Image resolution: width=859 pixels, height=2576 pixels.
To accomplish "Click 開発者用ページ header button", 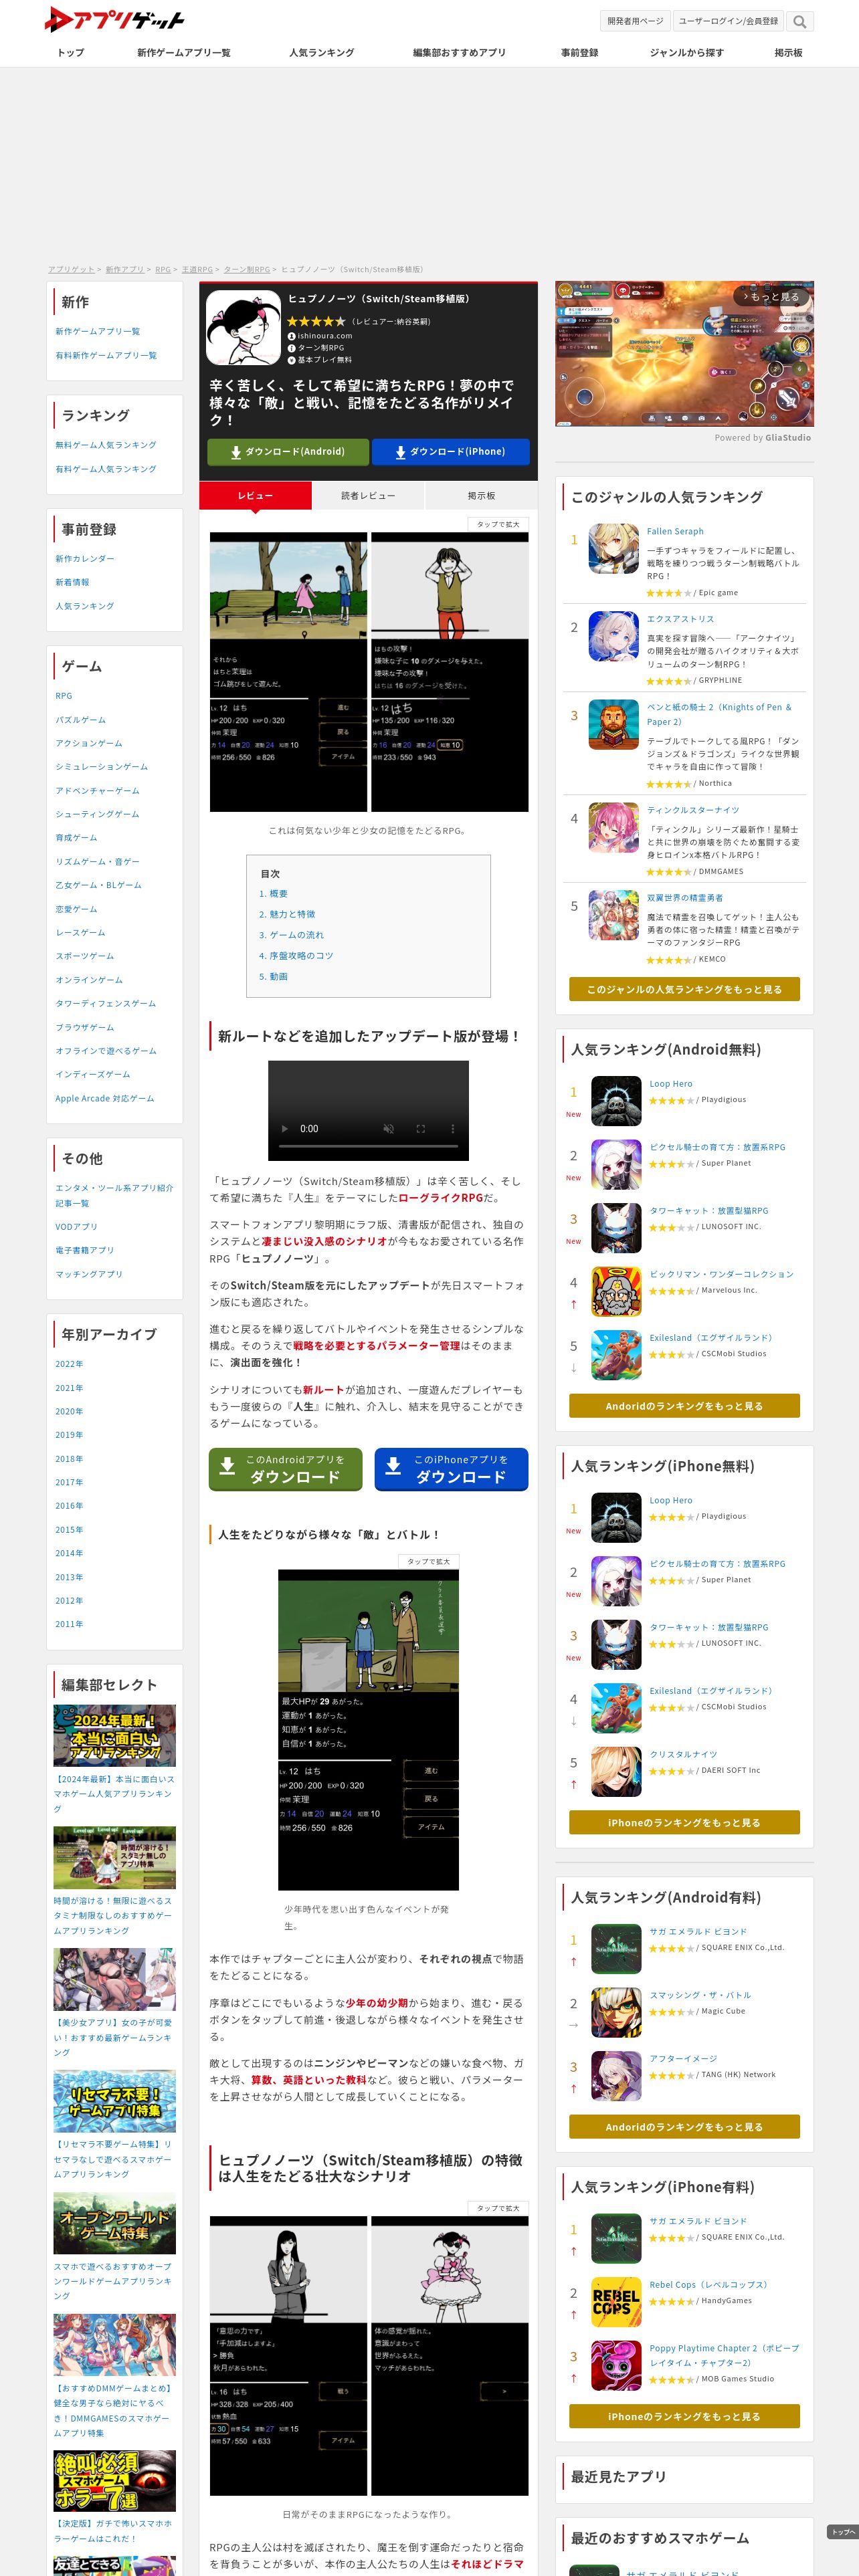I will point(635,21).
